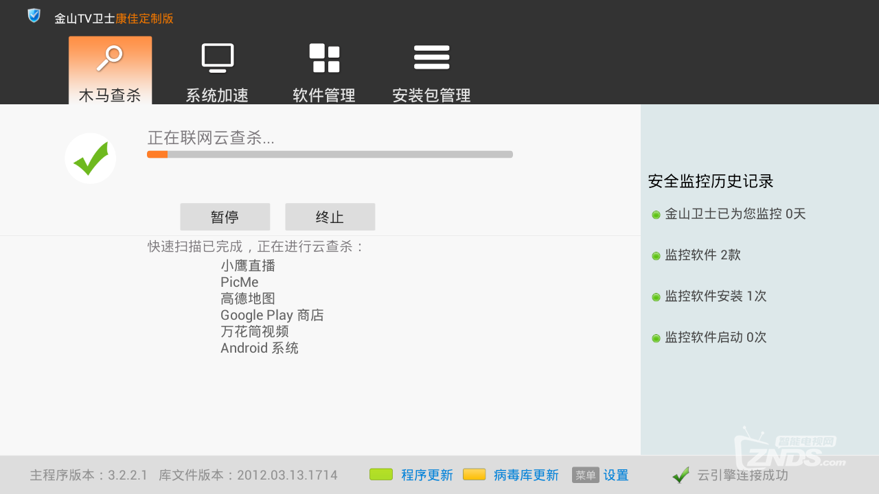Select Android 系统 in the scan list
The height and width of the screenshot is (494, 879).
click(260, 348)
